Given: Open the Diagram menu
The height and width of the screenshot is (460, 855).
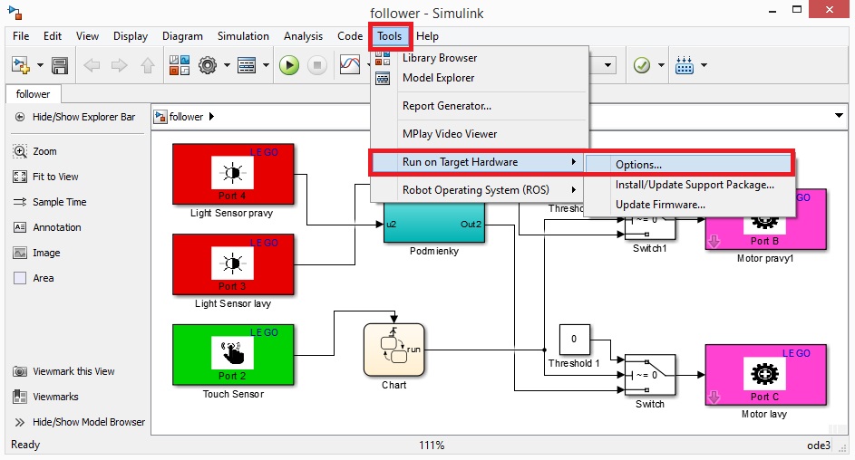Looking at the screenshot, I should coord(182,36).
